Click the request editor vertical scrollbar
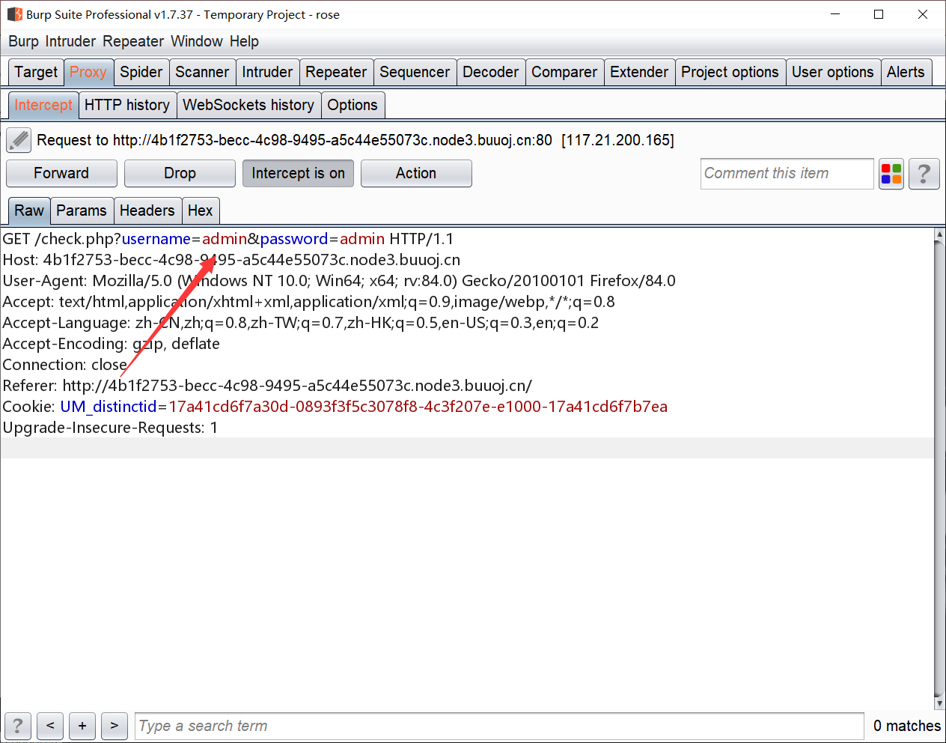This screenshot has height=743, width=946. (940, 469)
